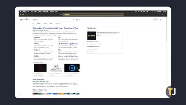This screenshot has width=186, height=105.
Task: Open the File menu
Action: (x=28, y=11)
